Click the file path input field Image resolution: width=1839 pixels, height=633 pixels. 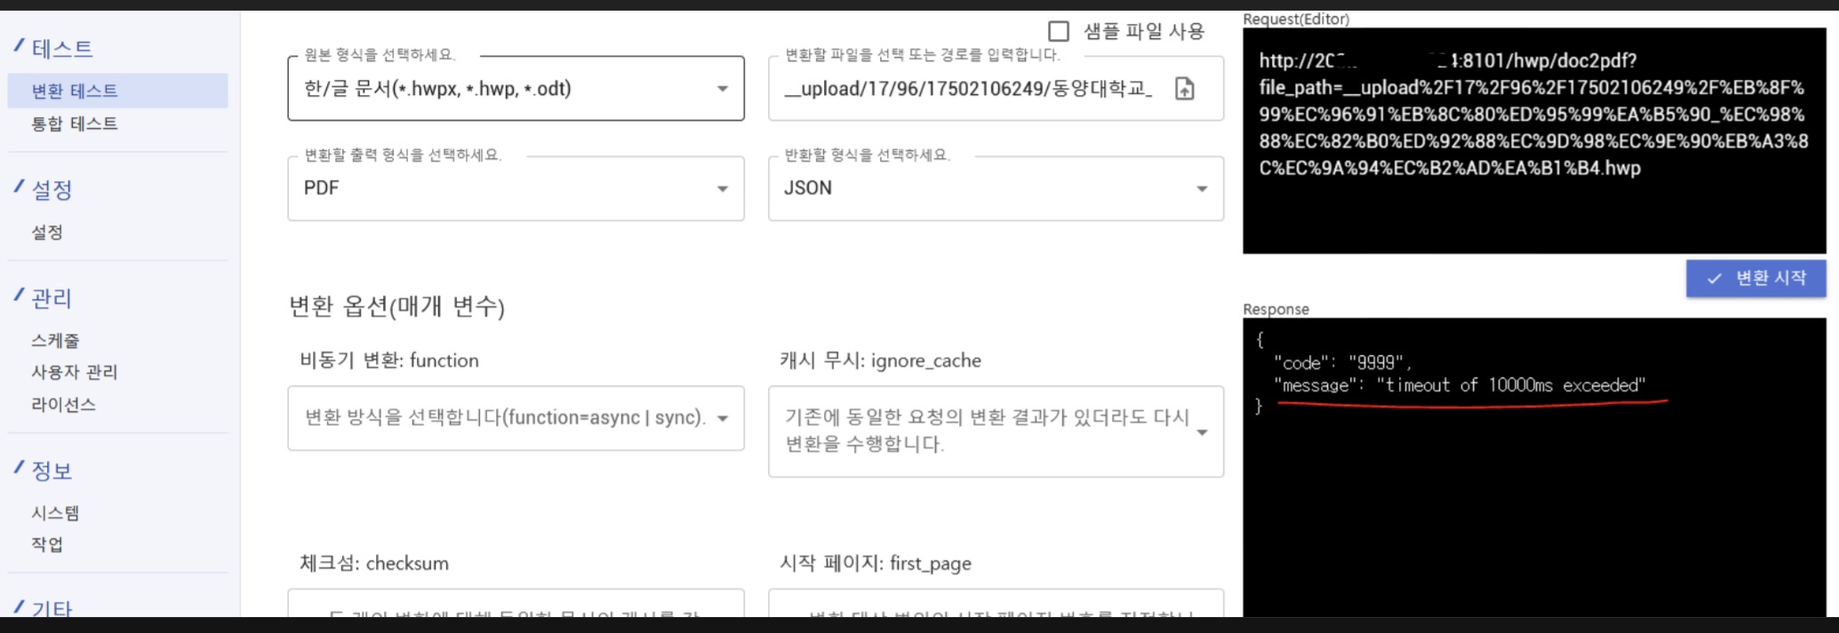968,89
